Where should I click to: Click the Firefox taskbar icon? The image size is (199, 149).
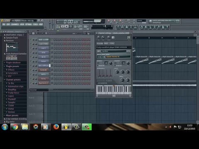[56, 127]
